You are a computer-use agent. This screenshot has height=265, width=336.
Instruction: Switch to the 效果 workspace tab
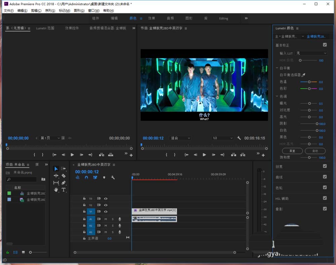152,18
